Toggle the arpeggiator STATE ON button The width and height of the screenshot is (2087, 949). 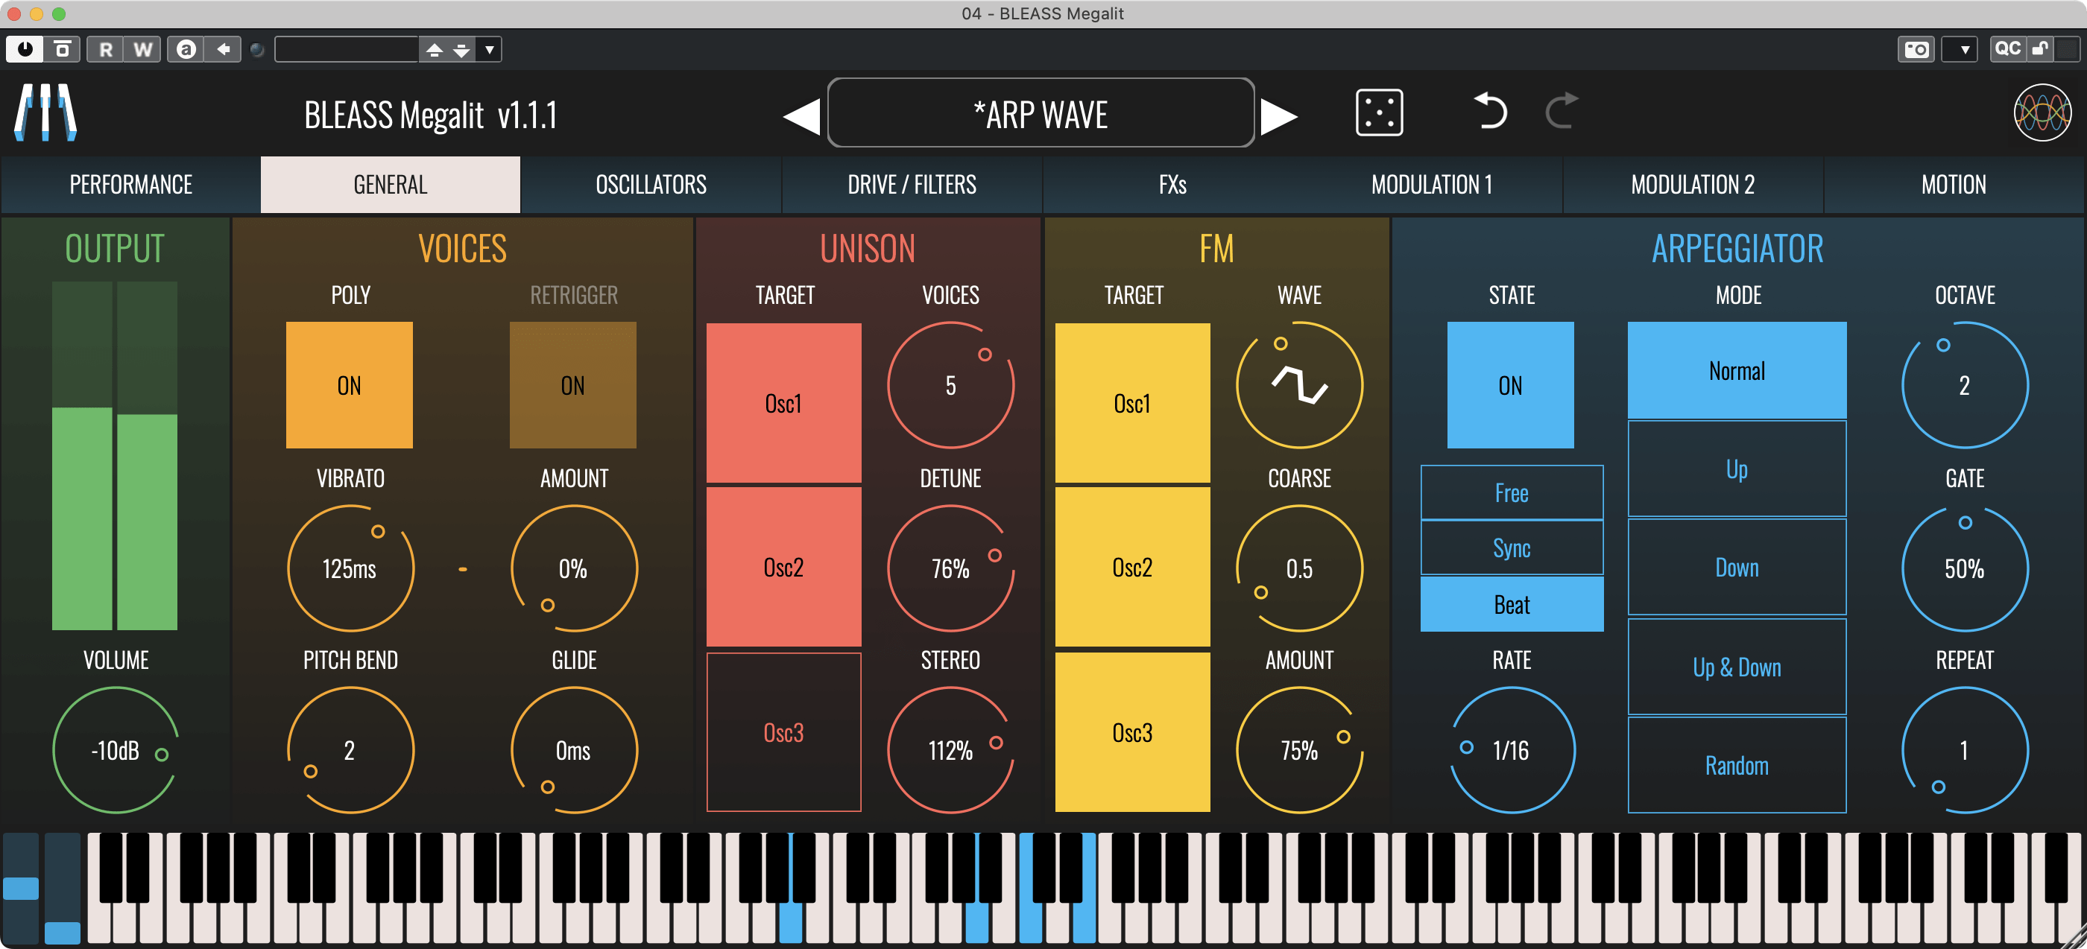click(1510, 385)
